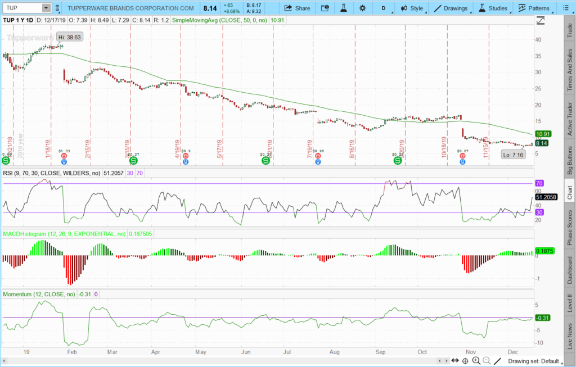The height and width of the screenshot is (367, 576).
Task: Open the Style dropdown menu
Action: (x=412, y=8)
